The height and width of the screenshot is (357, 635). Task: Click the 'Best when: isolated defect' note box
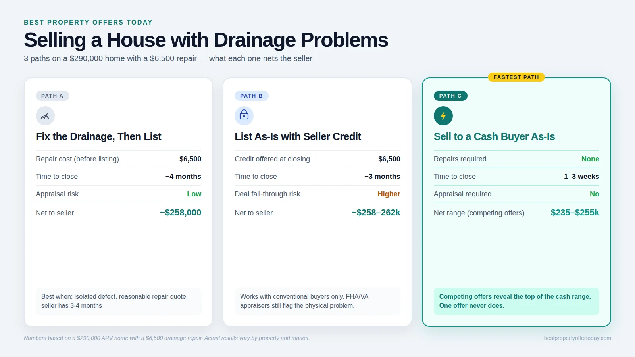click(118, 301)
